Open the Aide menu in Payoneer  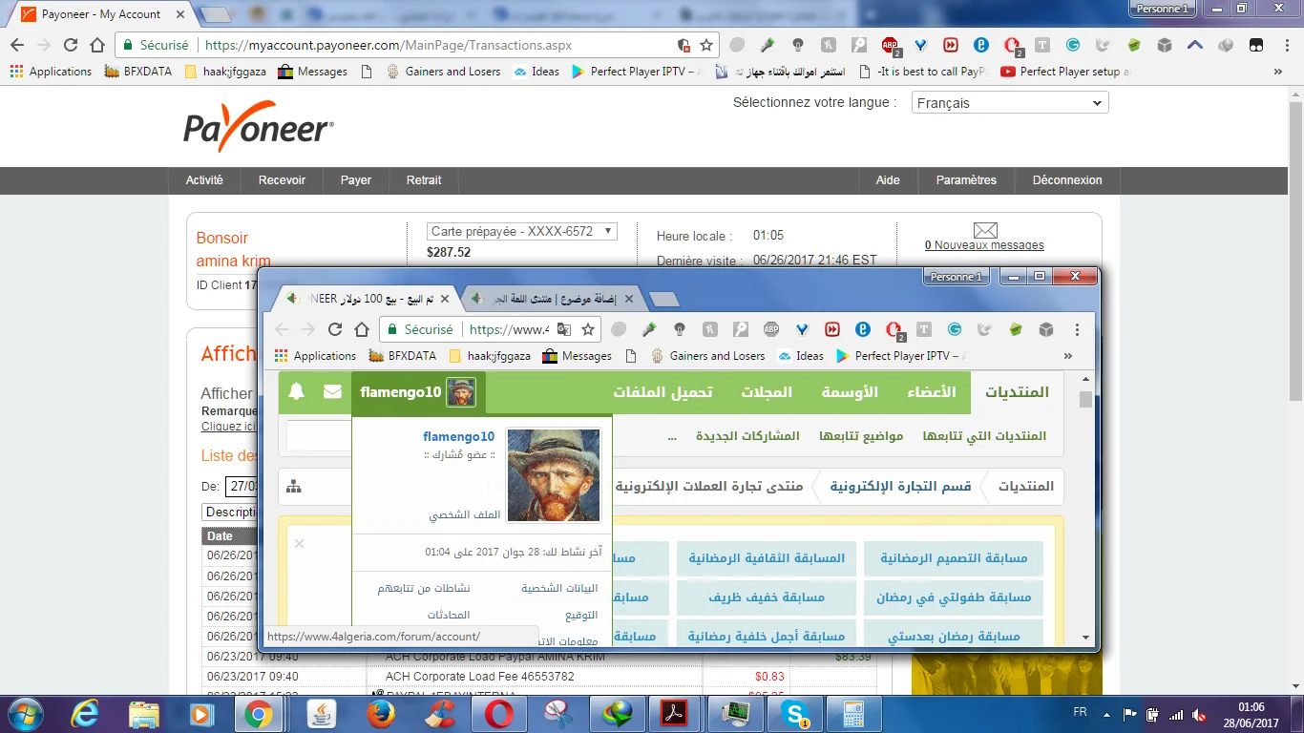coord(888,180)
